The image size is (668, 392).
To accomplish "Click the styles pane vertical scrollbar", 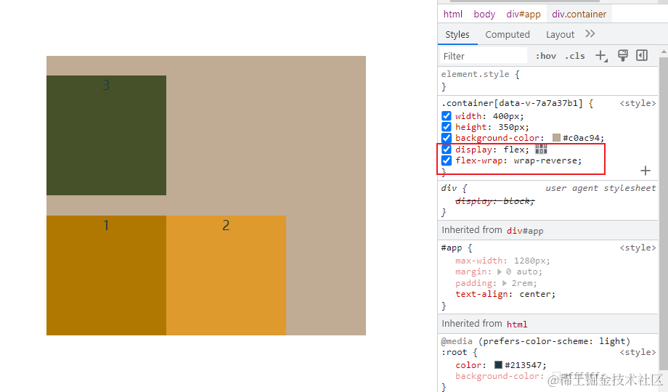I will (664, 213).
